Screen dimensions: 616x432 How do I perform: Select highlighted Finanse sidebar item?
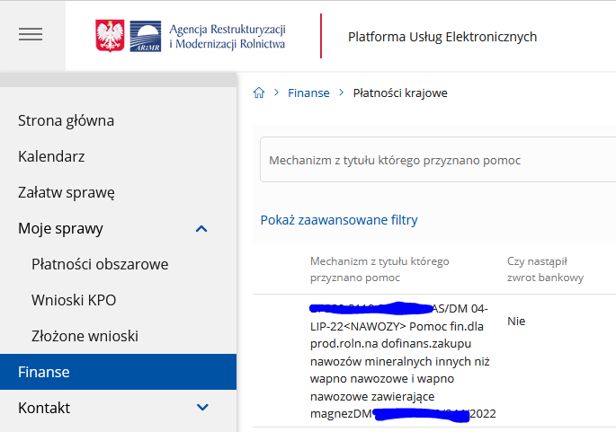click(x=118, y=372)
